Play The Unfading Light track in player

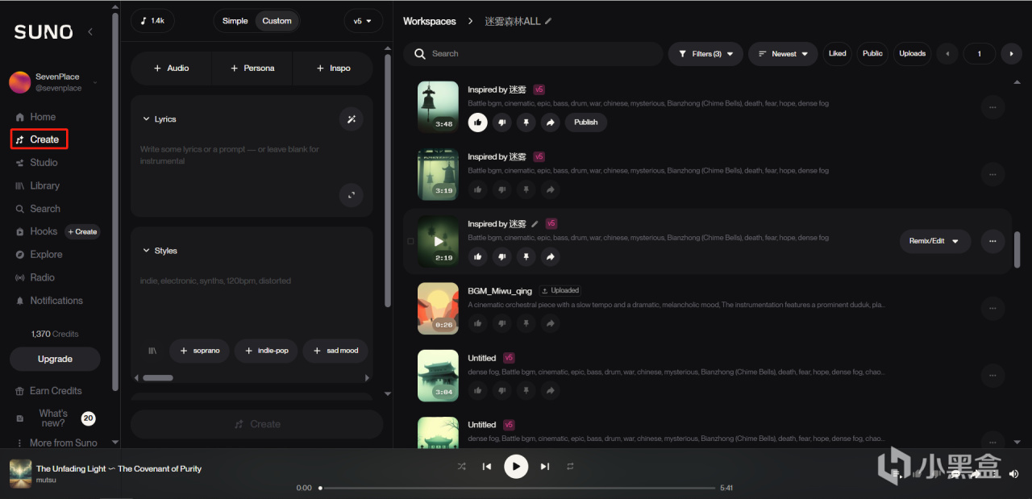click(516, 467)
